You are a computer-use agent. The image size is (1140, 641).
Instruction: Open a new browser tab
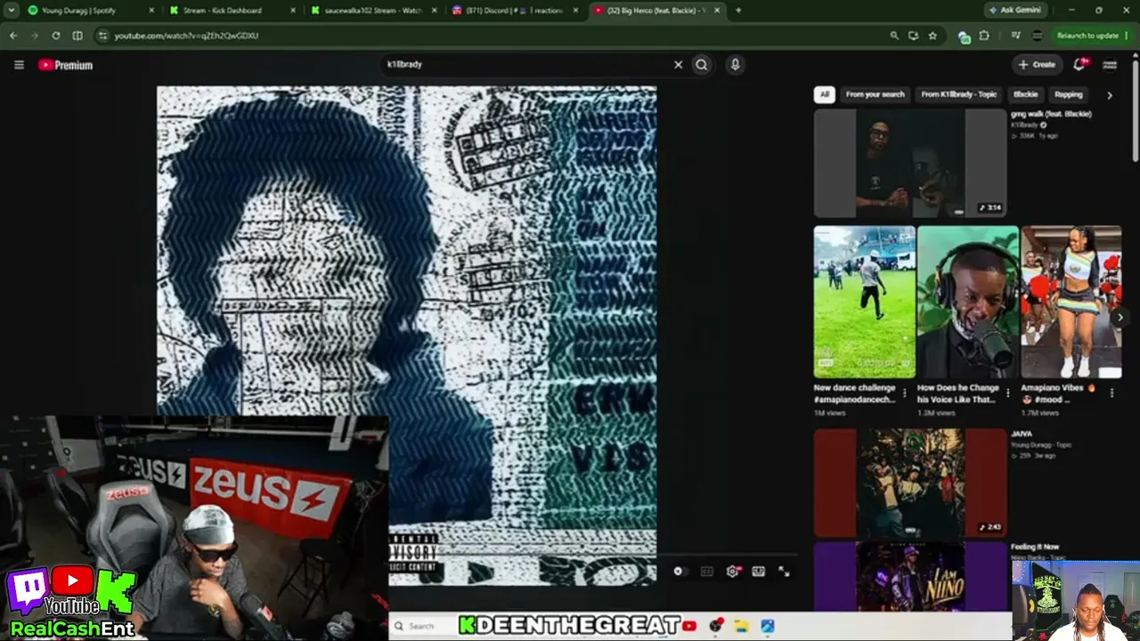(x=738, y=11)
